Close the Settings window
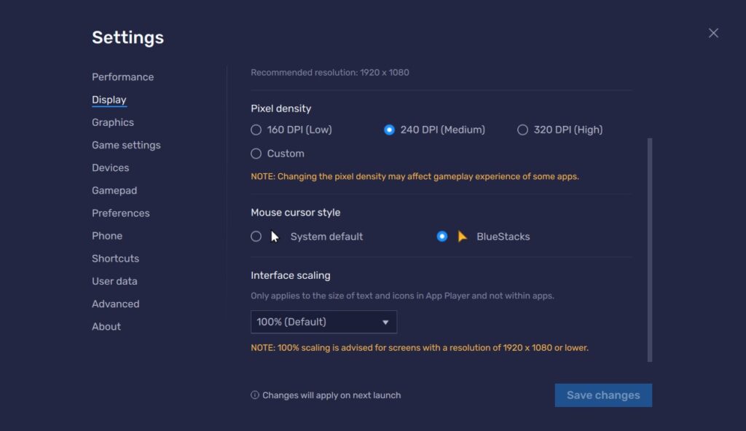This screenshot has height=431, width=746. click(712, 32)
